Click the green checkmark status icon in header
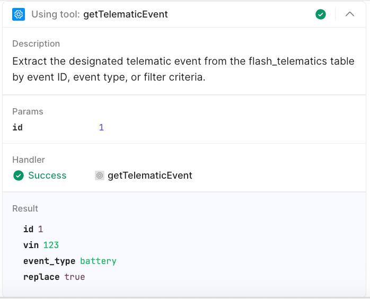 coord(321,14)
